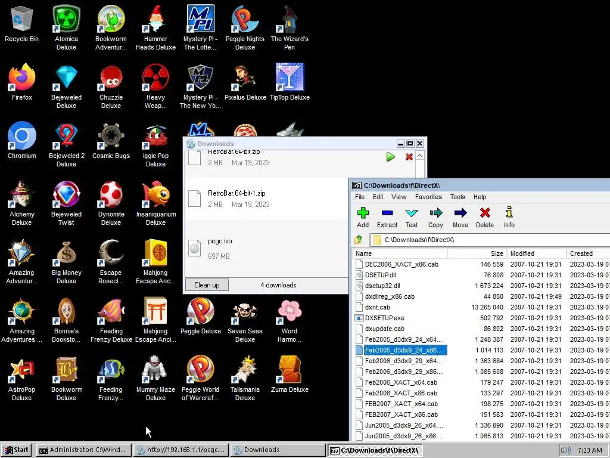Select the Bejeweled Twist icon
The image size is (610, 458).
pos(66,203)
